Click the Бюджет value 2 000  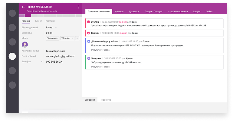(49, 33)
